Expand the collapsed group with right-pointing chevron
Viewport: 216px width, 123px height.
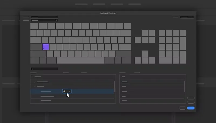pyautogui.click(x=35, y=82)
